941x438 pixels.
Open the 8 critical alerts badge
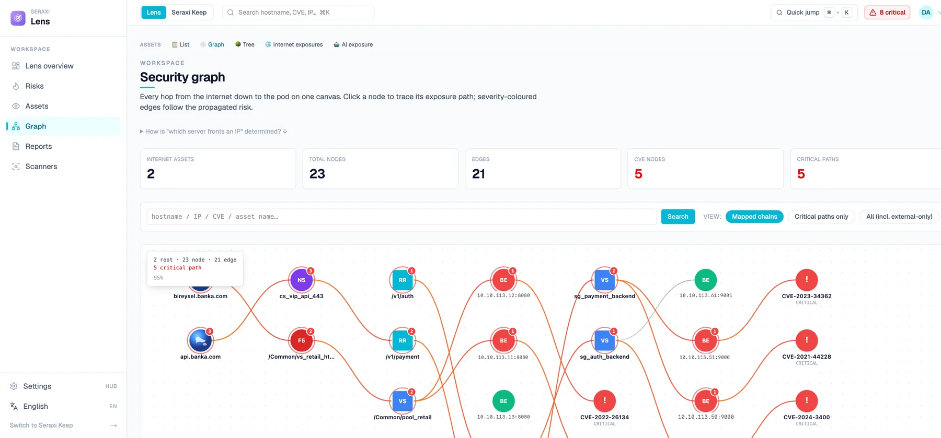coord(887,13)
